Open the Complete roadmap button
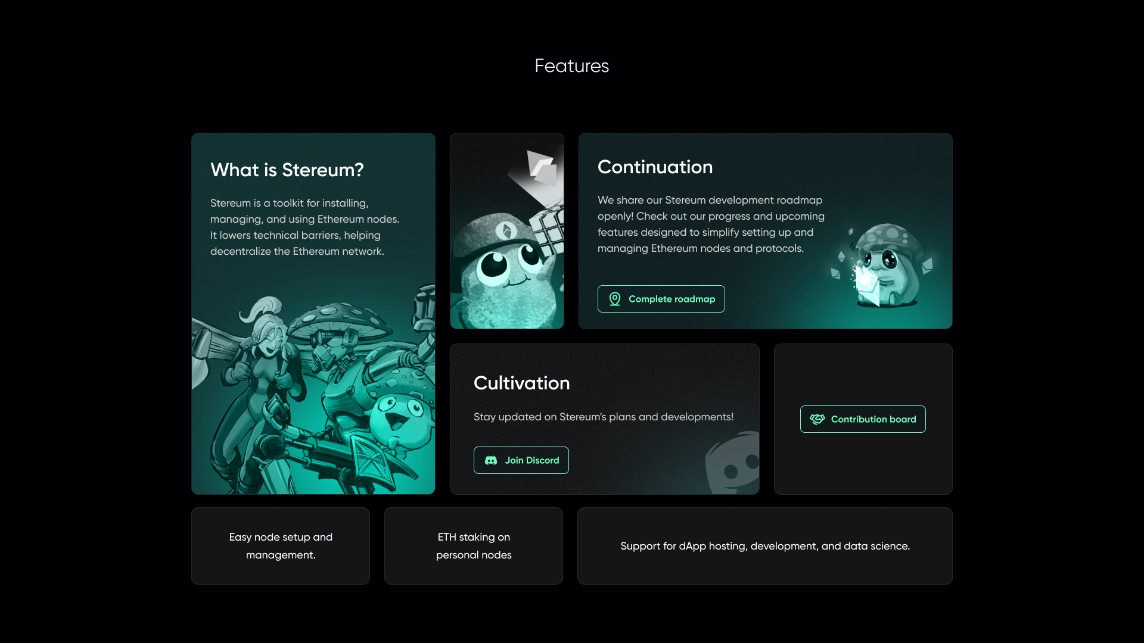This screenshot has height=643, width=1144. click(x=672, y=299)
